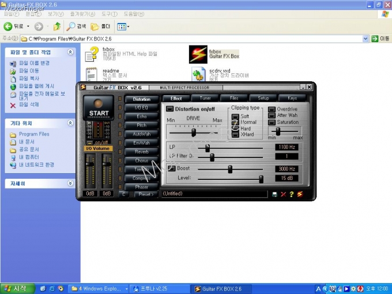Click the lightning bolt icon in the bottom bar
The height and width of the screenshot is (294, 392).
(x=300, y=194)
